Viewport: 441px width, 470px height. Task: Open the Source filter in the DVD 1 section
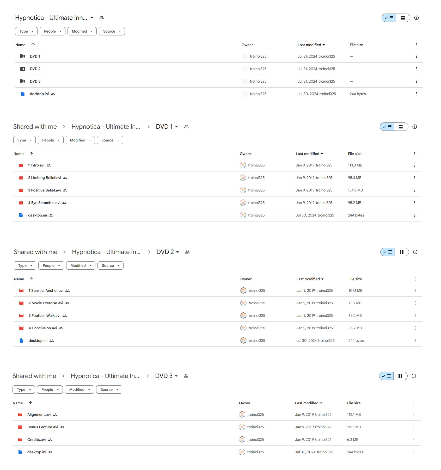[110, 140]
